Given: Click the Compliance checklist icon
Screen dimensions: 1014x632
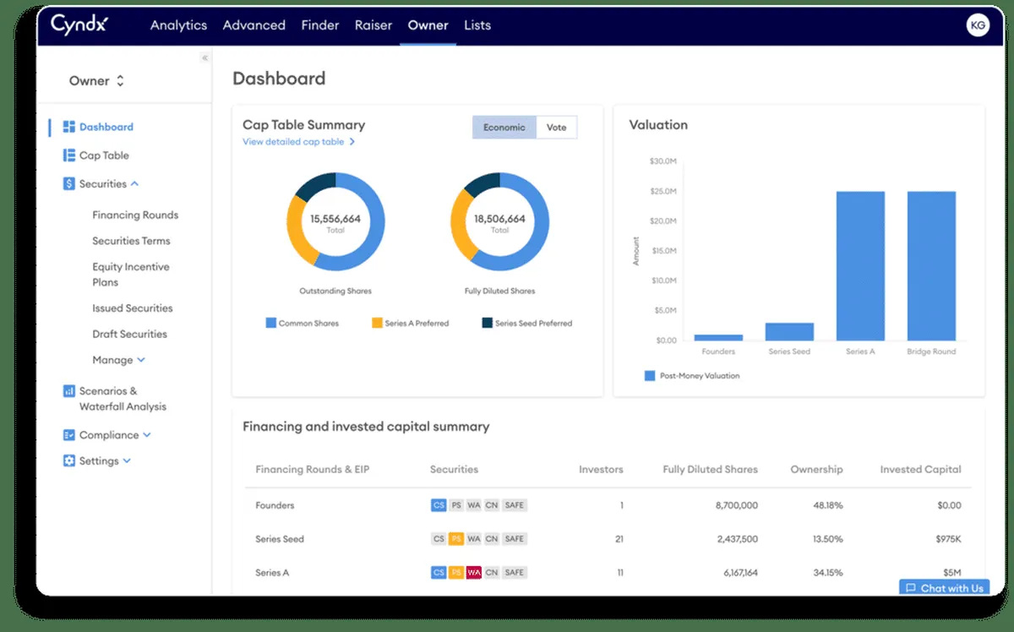Looking at the screenshot, I should coord(69,435).
